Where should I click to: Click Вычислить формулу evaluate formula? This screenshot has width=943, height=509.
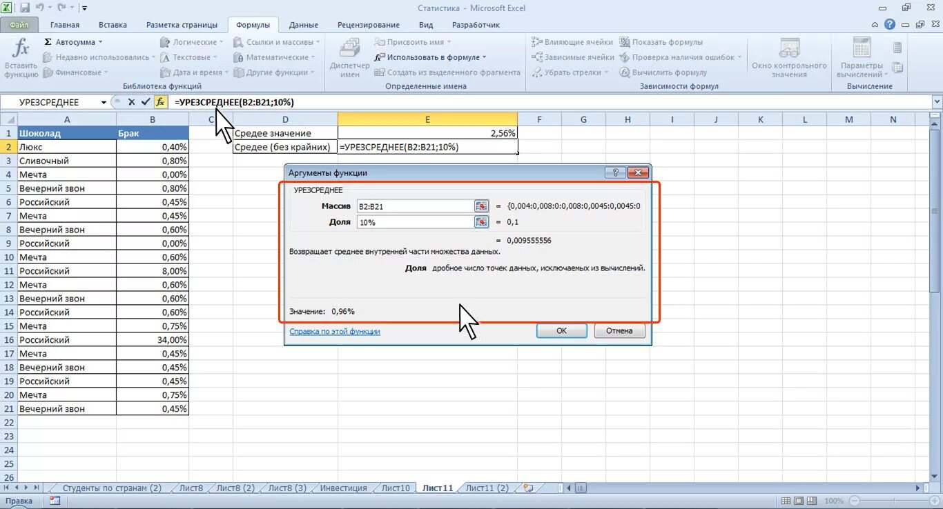663,72
